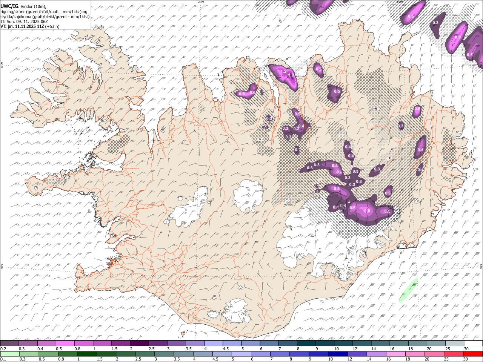Viewport: 483px width, 362px height.
Task: Click lower legend bright red swatch after 30
Action: coord(473,354)
